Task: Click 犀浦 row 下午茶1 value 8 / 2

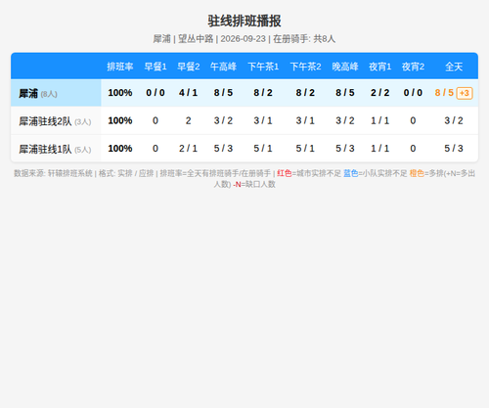Action: pyautogui.click(x=263, y=93)
